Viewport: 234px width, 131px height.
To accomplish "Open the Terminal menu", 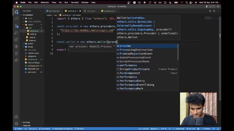I will click(75, 3).
